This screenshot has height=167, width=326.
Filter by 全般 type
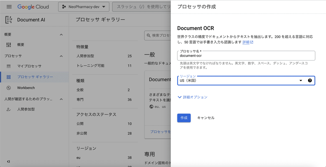(x=104, y=90)
